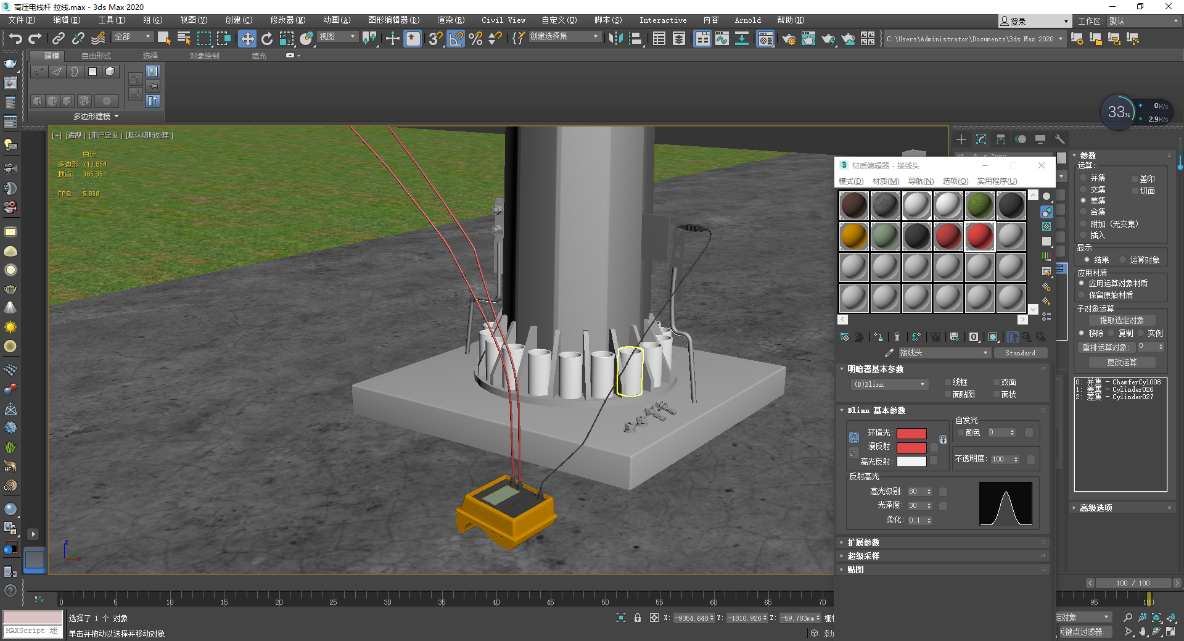Screen dimensions: 1184x641
Task: Enable the 双面 (2-sided) checkbox
Action: coord(996,383)
